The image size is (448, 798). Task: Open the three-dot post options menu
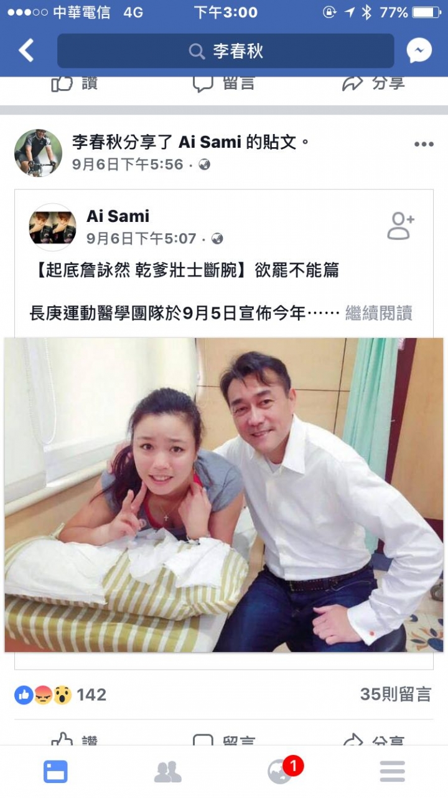point(424,145)
